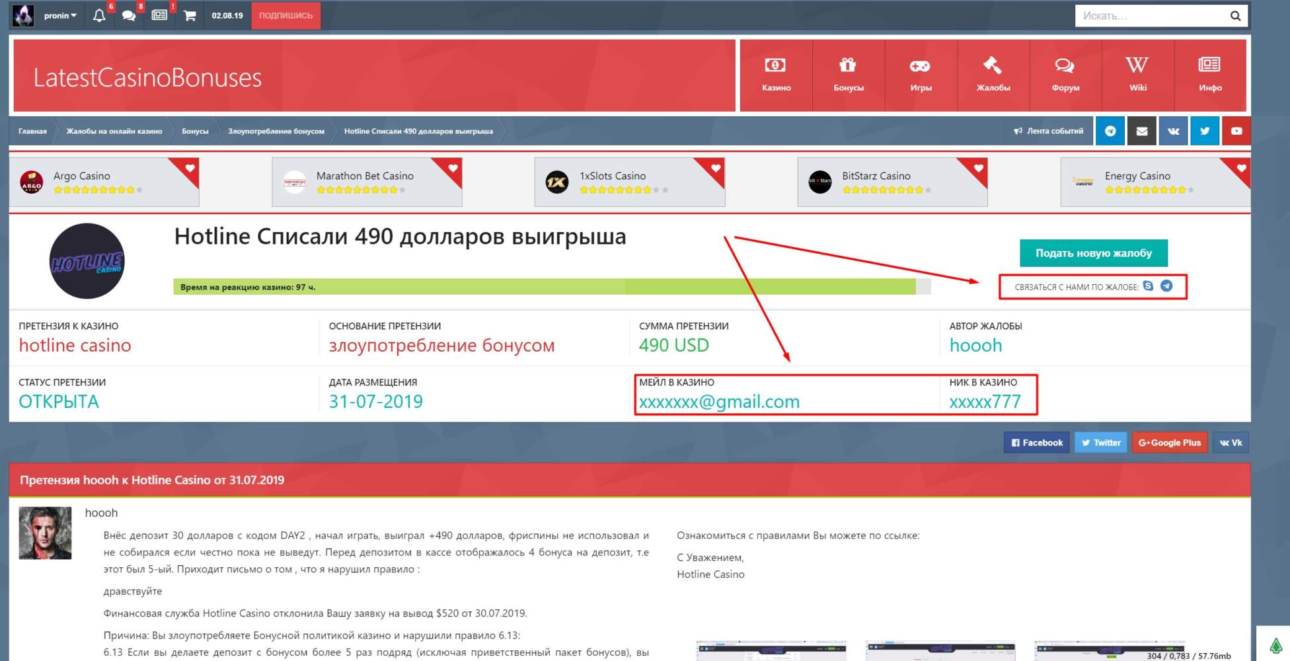Open the Форум menu item
The image size is (1290, 661).
(1065, 75)
